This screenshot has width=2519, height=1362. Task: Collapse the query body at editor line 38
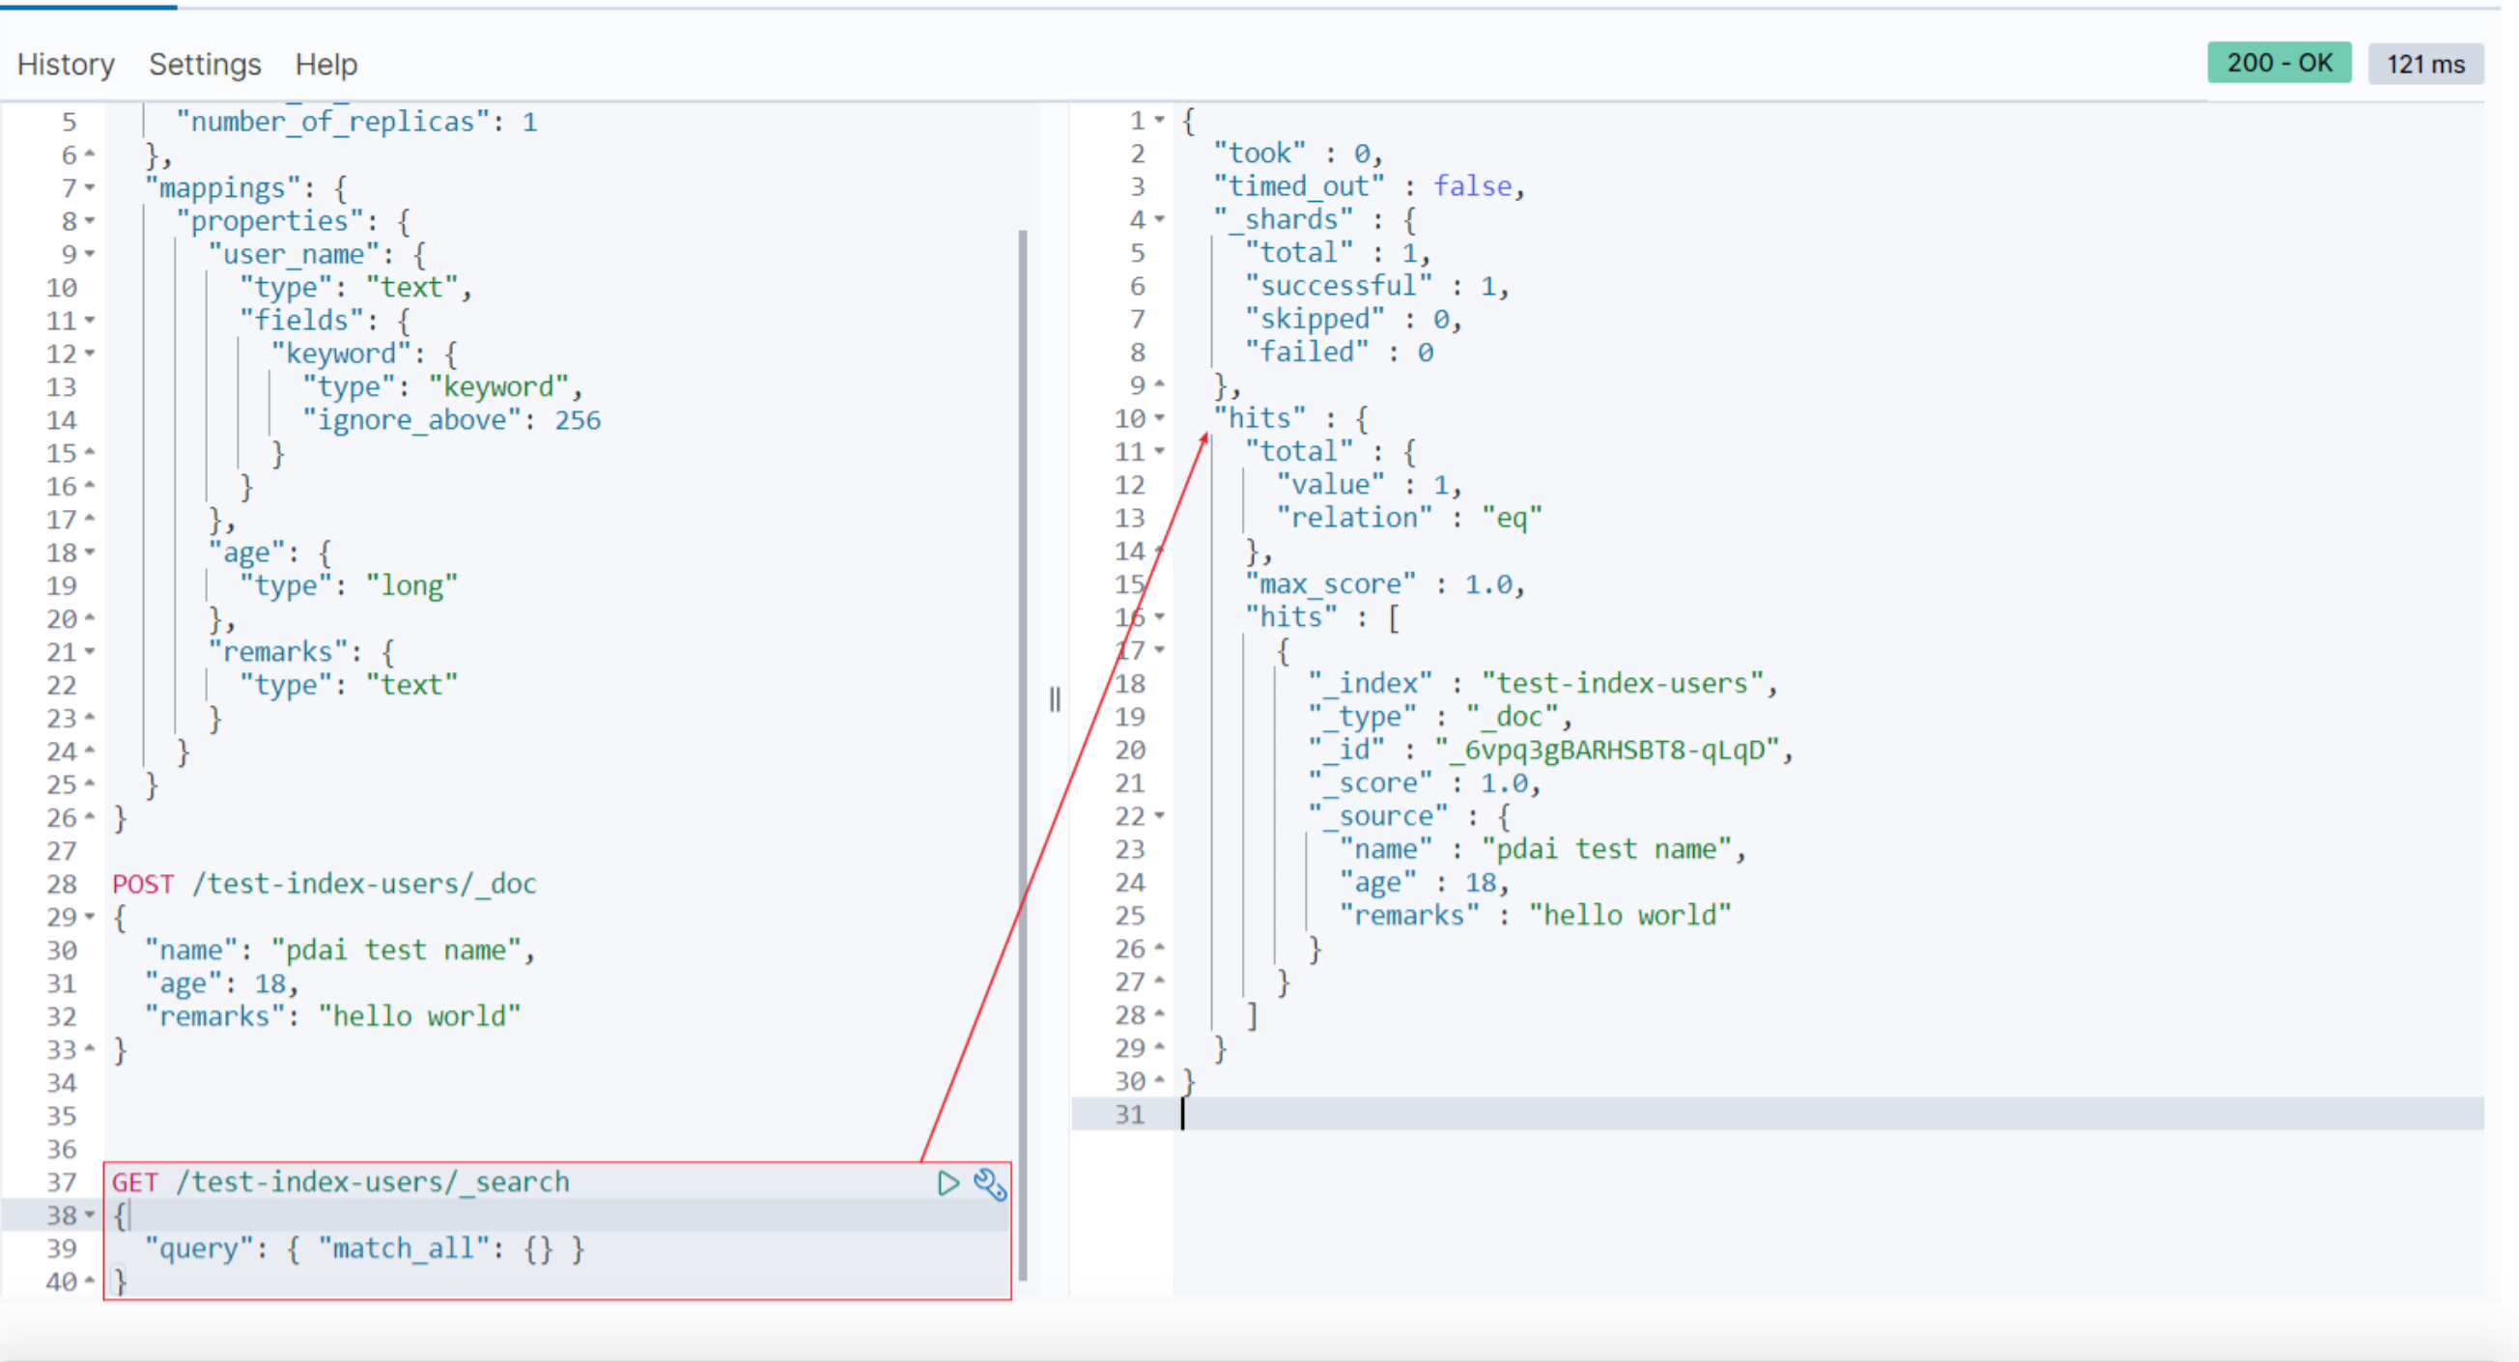(x=90, y=1214)
